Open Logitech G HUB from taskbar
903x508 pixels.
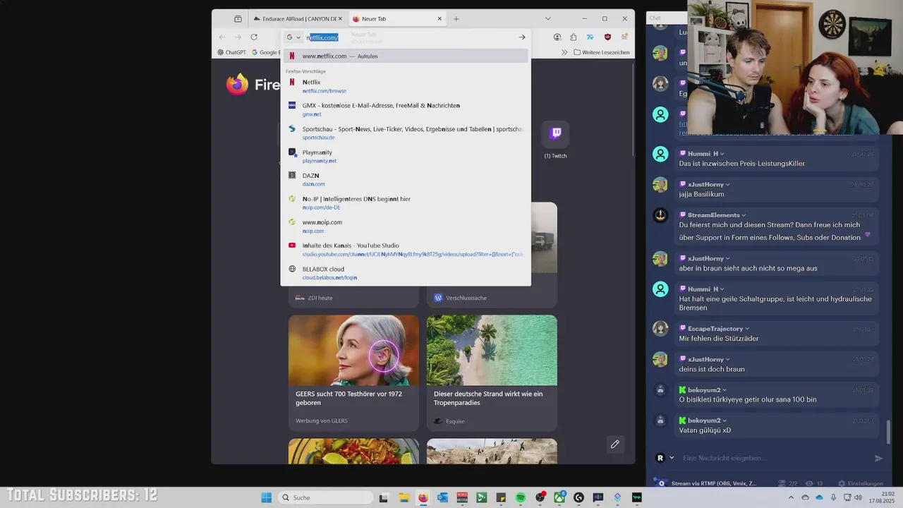coord(579,497)
